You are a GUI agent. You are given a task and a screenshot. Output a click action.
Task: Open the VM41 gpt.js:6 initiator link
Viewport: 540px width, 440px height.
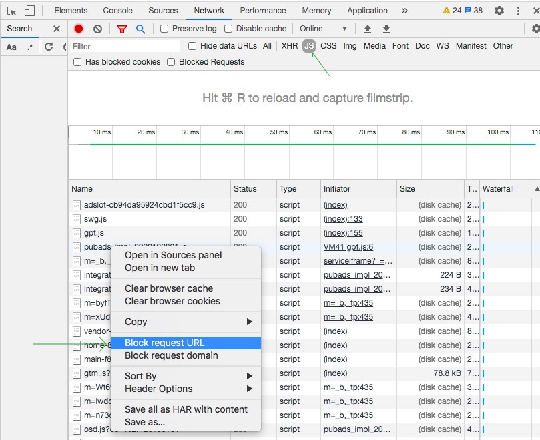pos(348,247)
